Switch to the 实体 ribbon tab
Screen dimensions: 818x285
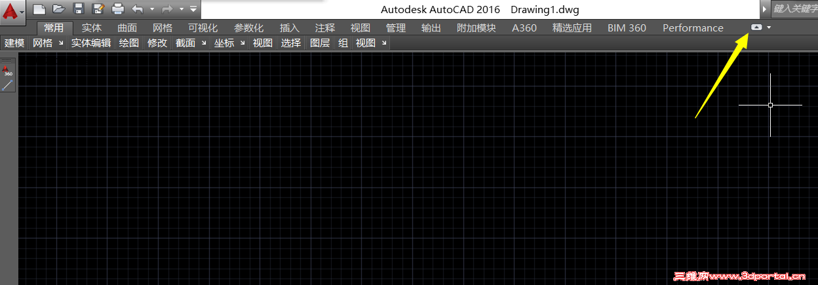[92, 28]
